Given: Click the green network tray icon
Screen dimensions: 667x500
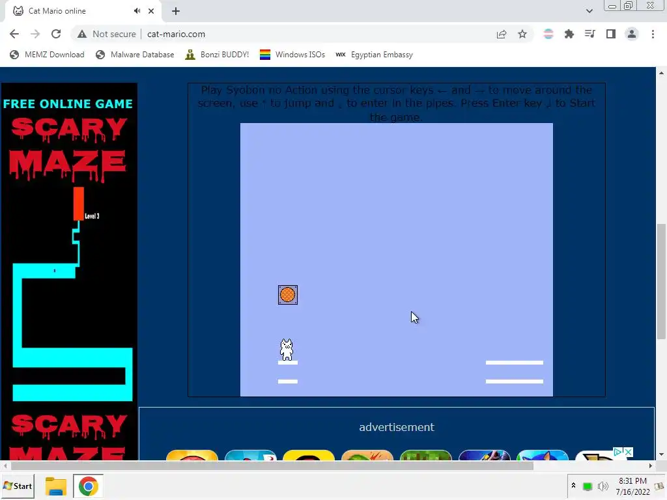Looking at the screenshot, I should coord(588,486).
